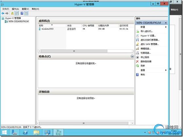Open the Windows Start button
This screenshot has width=183, height=137.
tap(5, 132)
